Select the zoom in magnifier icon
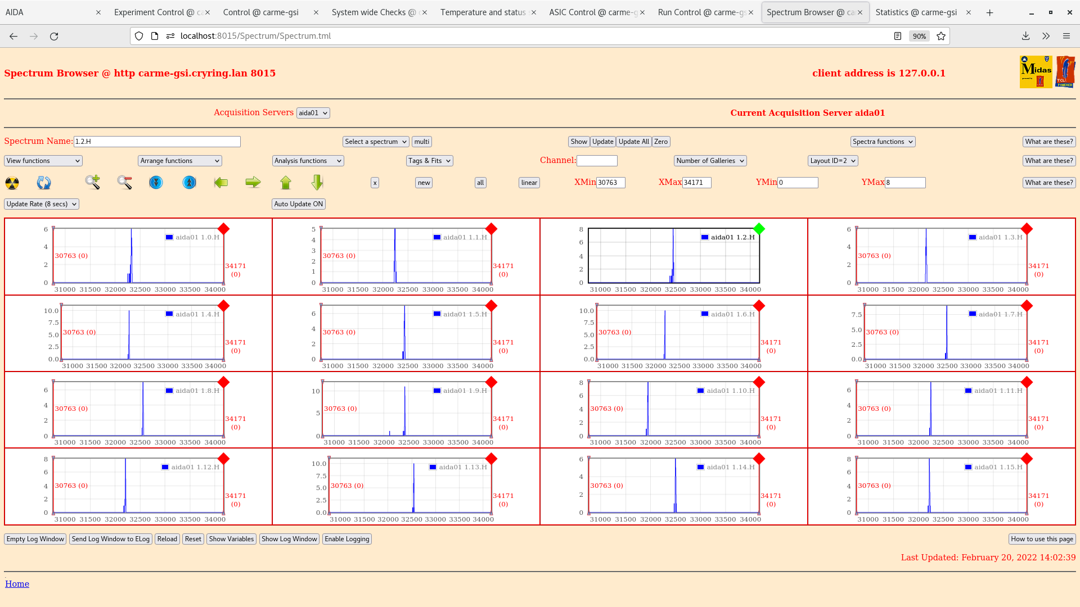 (93, 182)
